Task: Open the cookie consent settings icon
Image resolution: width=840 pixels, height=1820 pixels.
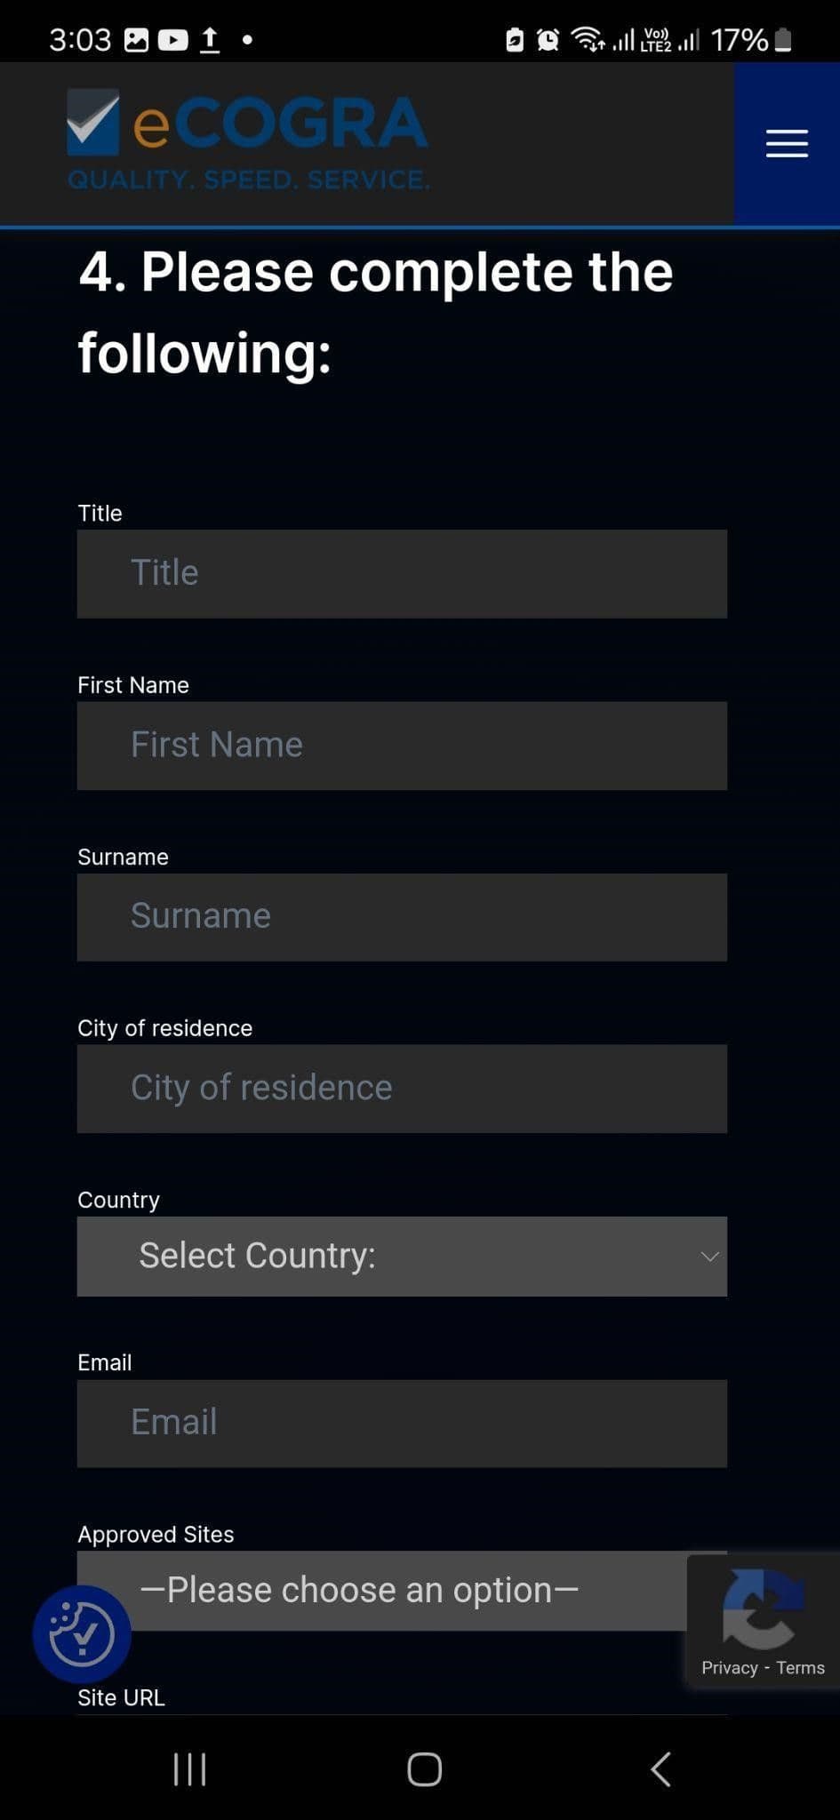Action: pyautogui.click(x=82, y=1633)
